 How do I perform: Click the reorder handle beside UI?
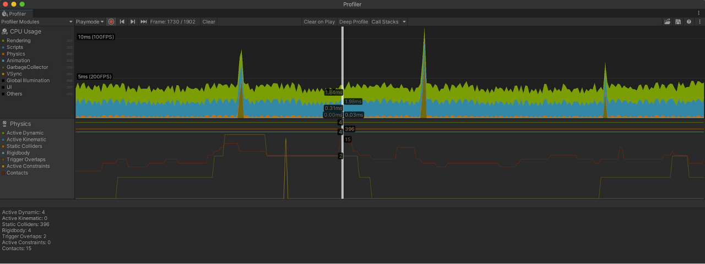tap(70, 87)
